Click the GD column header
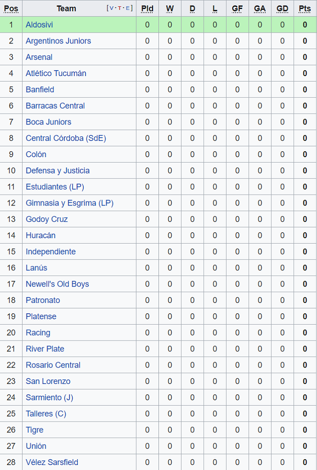 pyautogui.click(x=282, y=9)
